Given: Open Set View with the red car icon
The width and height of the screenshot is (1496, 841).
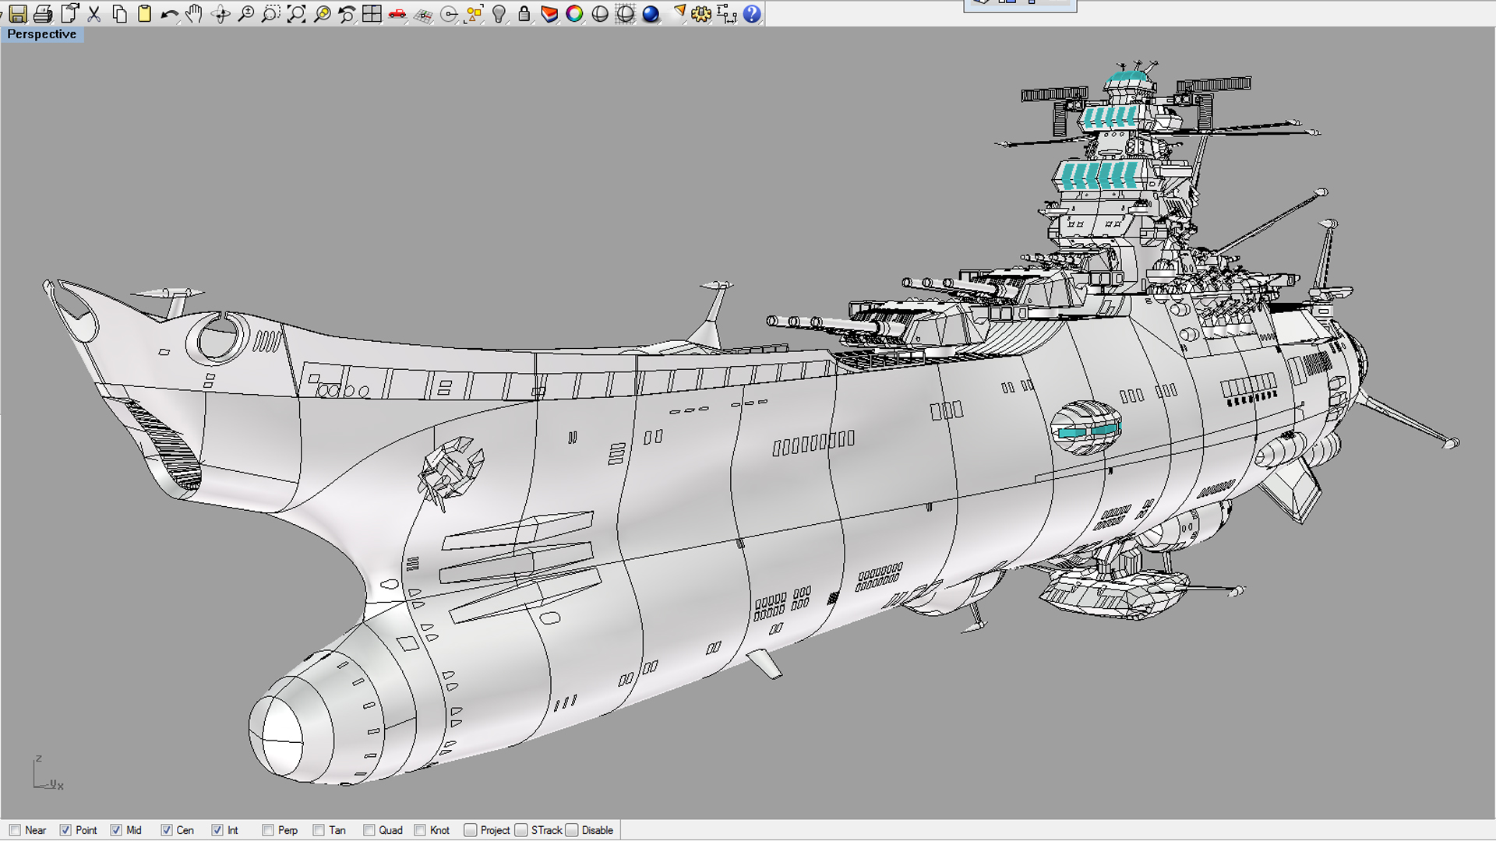Looking at the screenshot, I should pos(397,13).
